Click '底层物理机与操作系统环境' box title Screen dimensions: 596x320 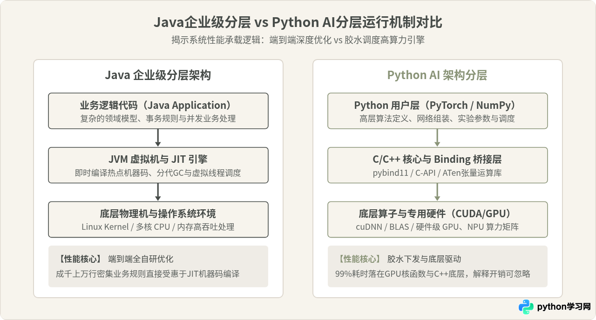(x=158, y=213)
